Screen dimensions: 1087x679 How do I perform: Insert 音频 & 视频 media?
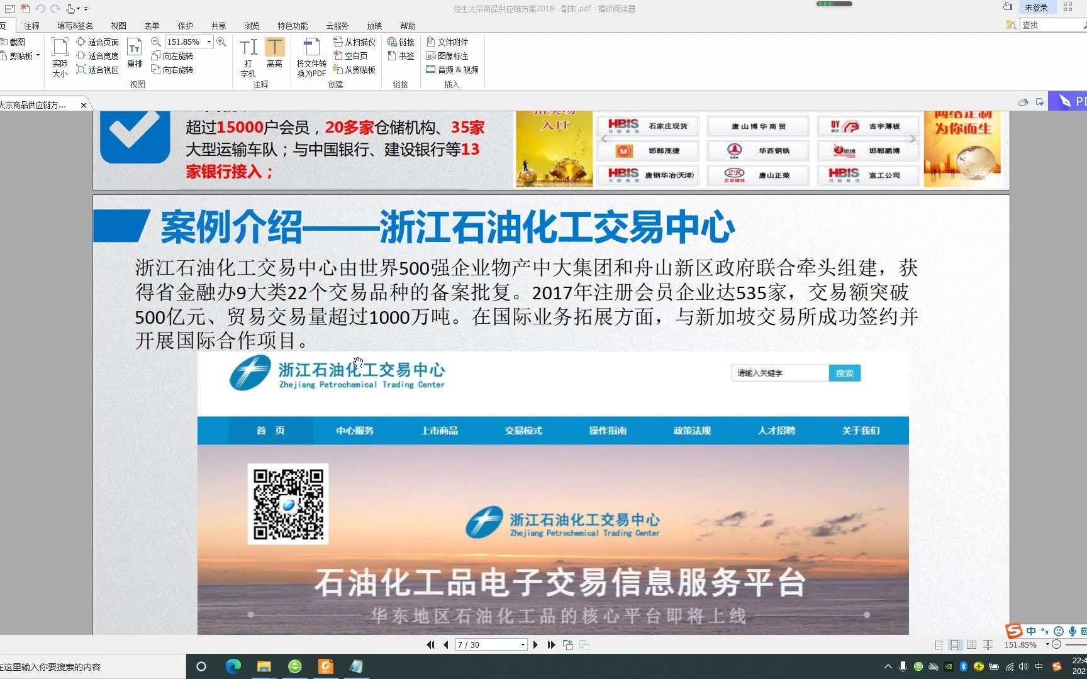pyautogui.click(x=452, y=69)
